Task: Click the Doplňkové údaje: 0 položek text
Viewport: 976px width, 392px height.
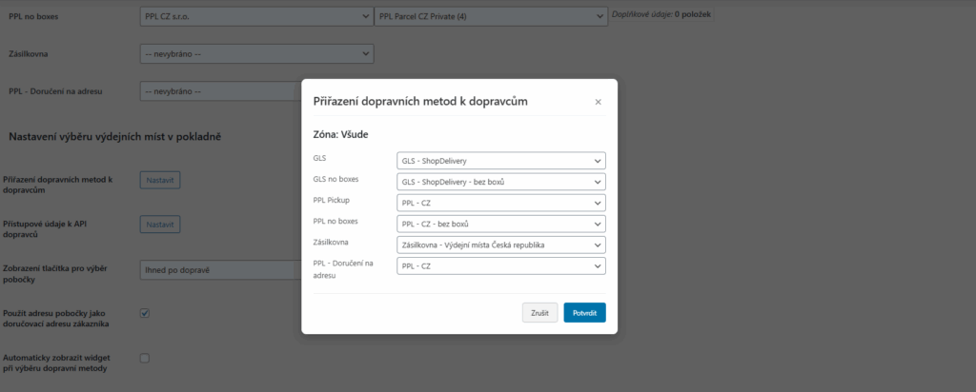Action: [662, 13]
